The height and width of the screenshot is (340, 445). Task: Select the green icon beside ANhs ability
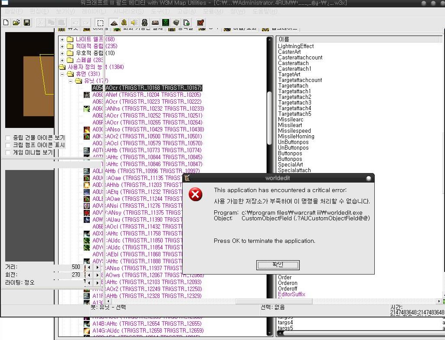pyautogui.click(x=87, y=109)
